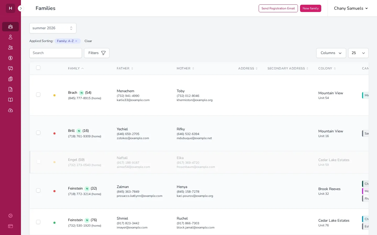Open the chat messages icon in sidebar
This screenshot has width=377, height=235.
pos(10,68)
